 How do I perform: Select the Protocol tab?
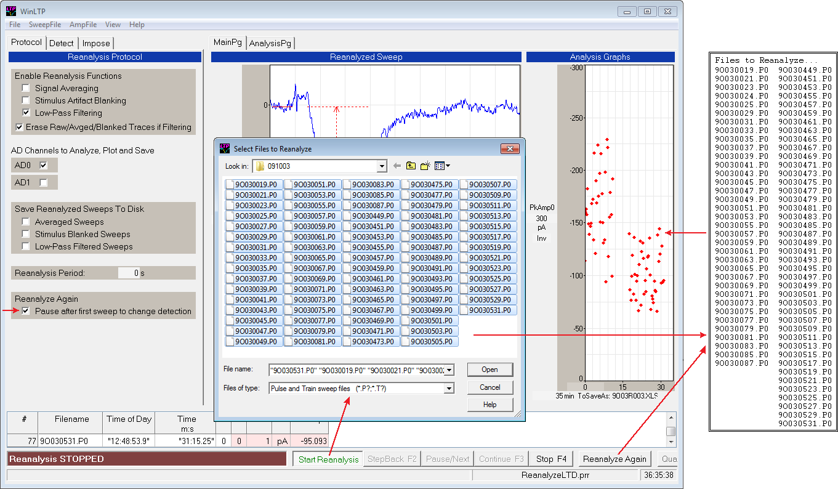(x=26, y=42)
